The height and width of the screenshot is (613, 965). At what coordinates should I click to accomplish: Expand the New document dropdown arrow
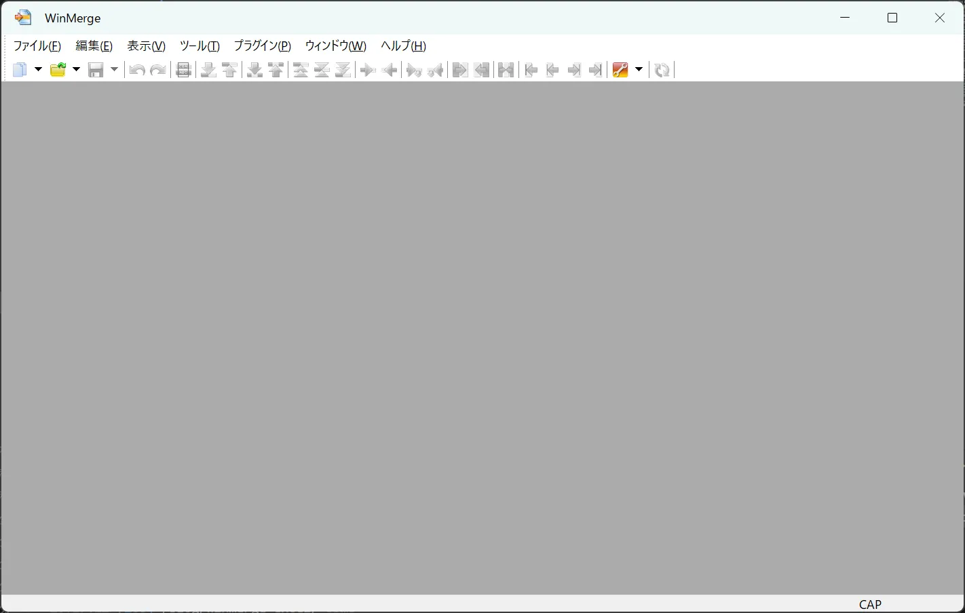tap(38, 70)
